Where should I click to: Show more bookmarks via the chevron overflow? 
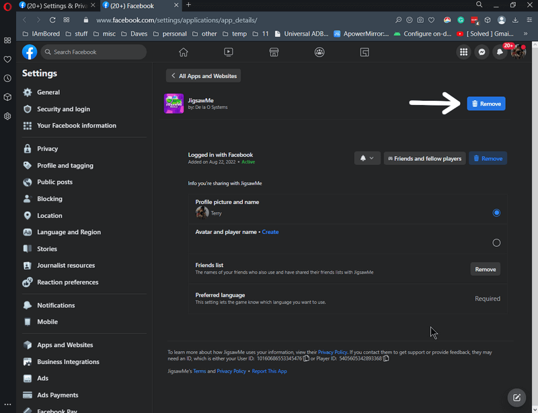(525, 34)
